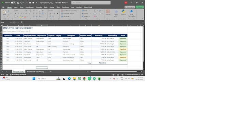Cut the selection with the scissors icon
The image size is (232, 130).
[x=8, y=11]
